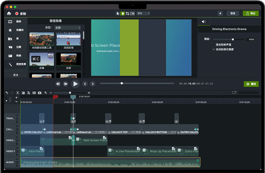Open the 类型 全部 filter dropdown
265x173 pixels.
coord(68,28)
